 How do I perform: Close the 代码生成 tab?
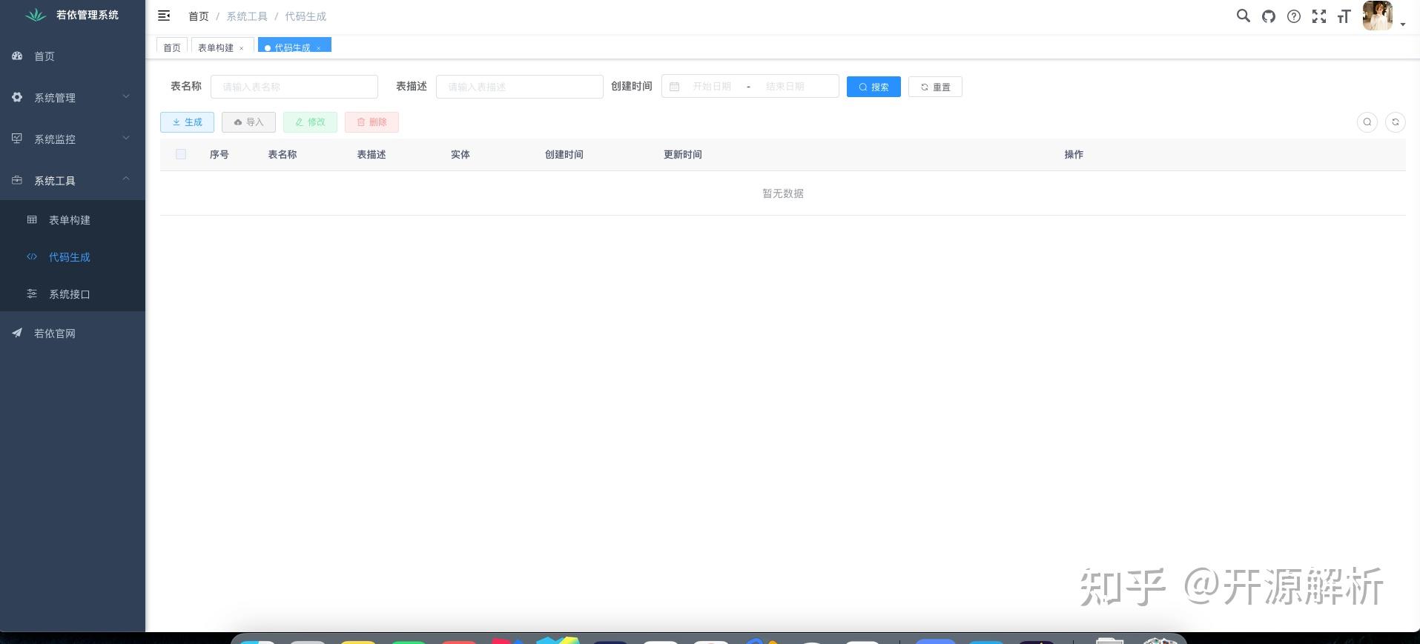click(319, 48)
